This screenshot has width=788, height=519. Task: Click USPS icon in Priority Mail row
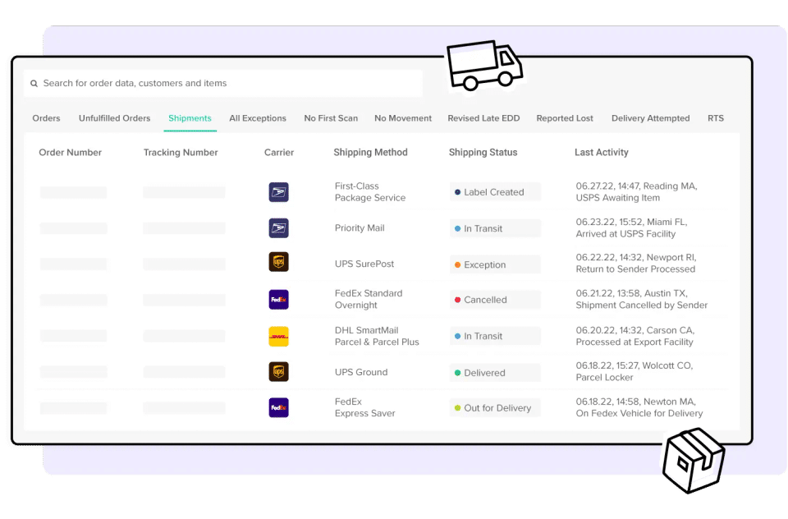coord(278,228)
